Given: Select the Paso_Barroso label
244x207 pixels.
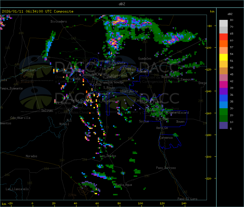Looking at the screenshot, I should (166, 168).
